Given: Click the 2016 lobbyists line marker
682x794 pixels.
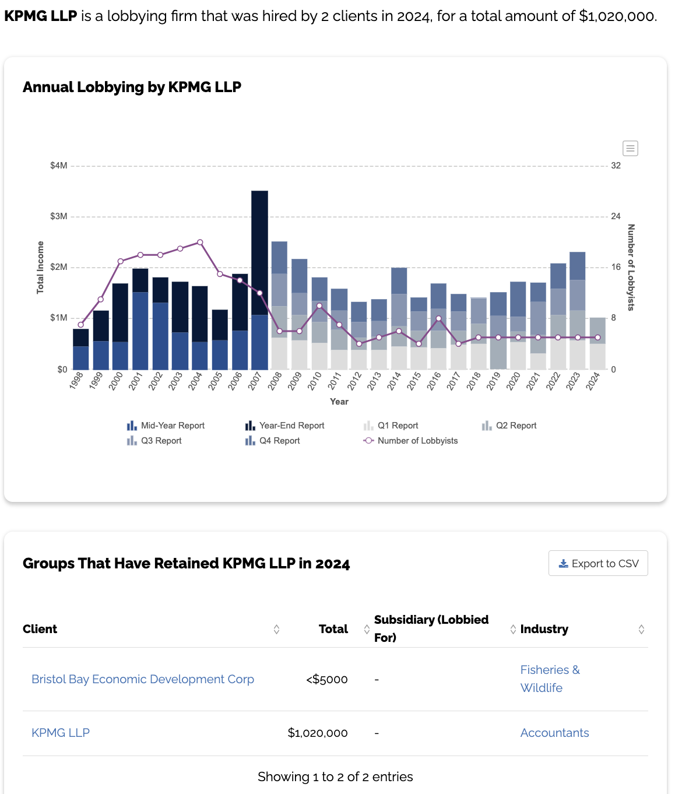Looking at the screenshot, I should click(x=438, y=318).
